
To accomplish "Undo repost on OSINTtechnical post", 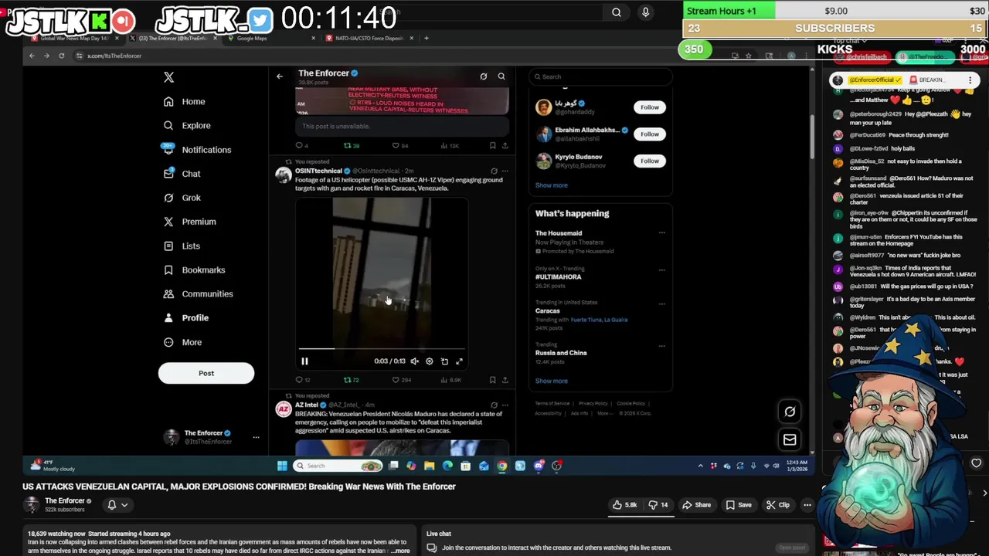I will pos(351,380).
